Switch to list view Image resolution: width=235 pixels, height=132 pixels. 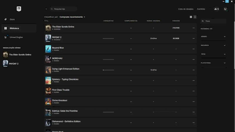click(x=195, y=17)
